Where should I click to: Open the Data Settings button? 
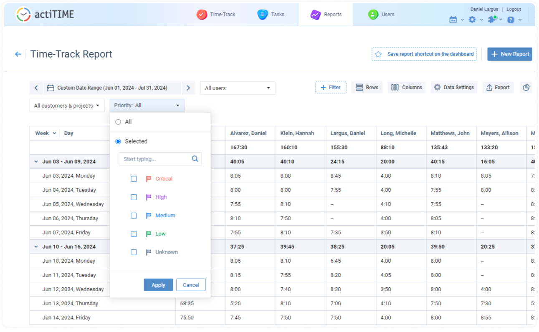coord(454,88)
